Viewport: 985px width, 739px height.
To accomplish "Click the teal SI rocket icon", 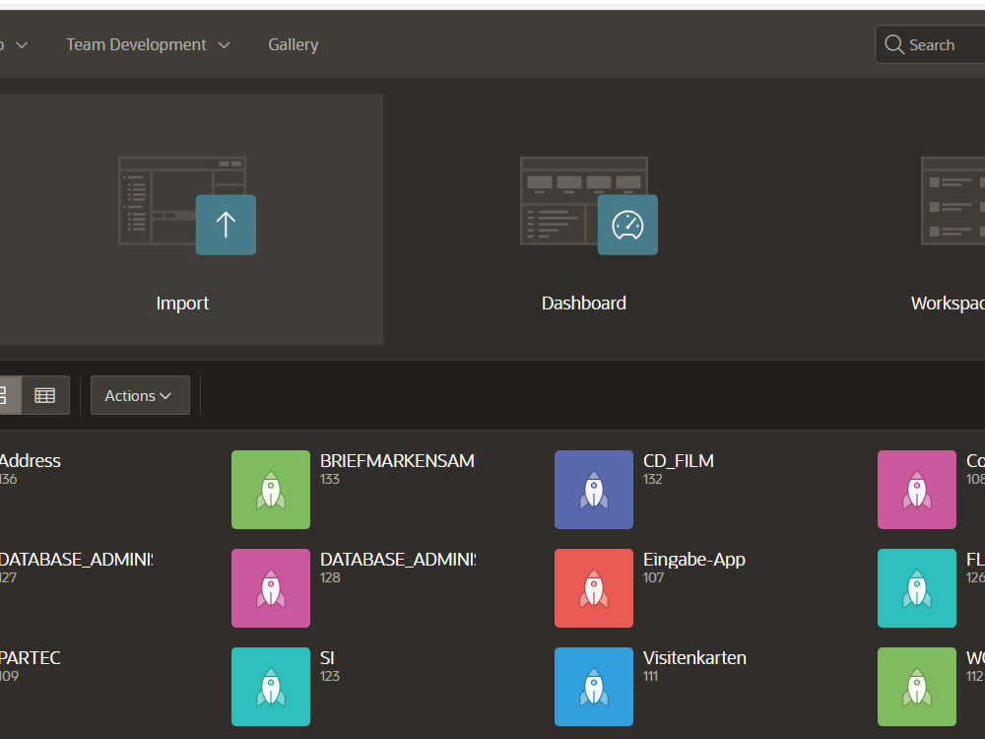I will pyautogui.click(x=271, y=687).
